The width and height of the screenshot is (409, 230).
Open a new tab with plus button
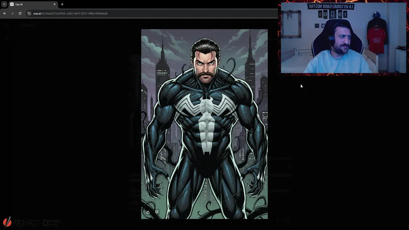click(x=62, y=4)
